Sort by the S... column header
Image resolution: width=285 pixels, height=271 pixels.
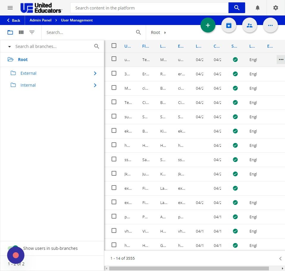234,46
